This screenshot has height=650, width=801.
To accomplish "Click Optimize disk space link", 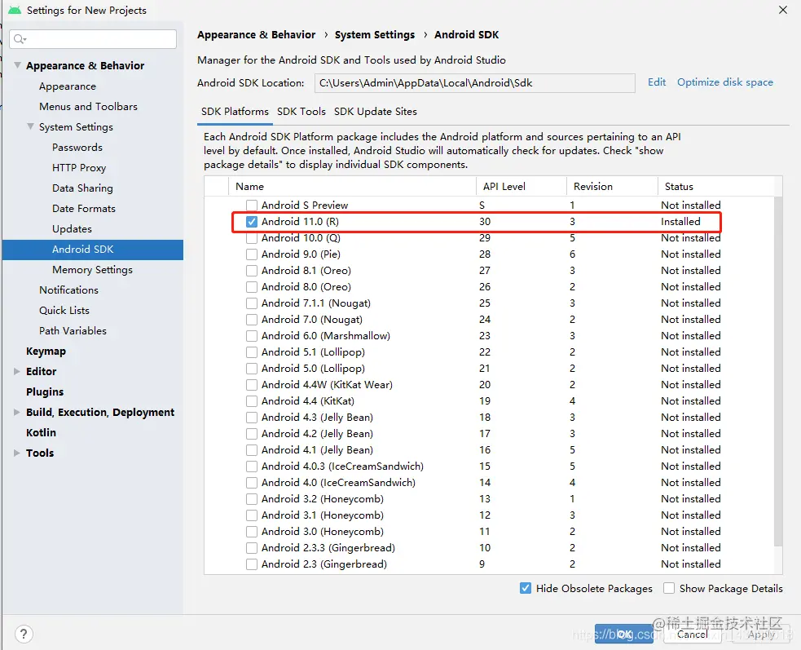I will point(725,82).
